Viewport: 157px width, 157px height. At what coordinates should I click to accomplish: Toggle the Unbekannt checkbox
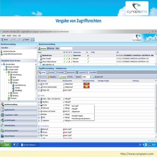(x=39, y=121)
